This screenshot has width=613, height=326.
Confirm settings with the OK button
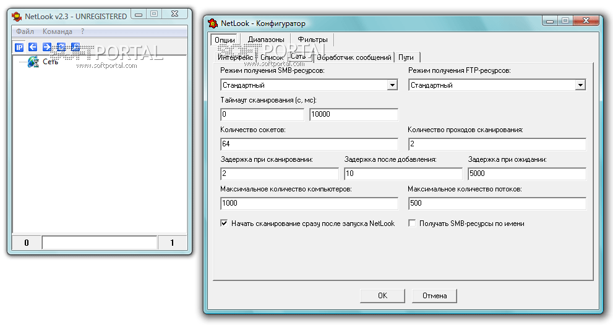[382, 296]
